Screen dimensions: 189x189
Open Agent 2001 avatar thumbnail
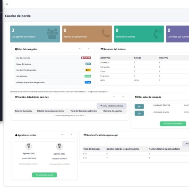pyautogui.click(x=29, y=146)
